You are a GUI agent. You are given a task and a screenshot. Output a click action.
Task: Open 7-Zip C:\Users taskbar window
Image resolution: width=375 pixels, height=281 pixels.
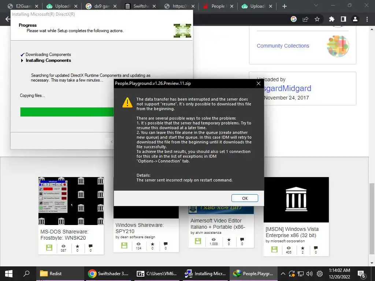click(157, 274)
